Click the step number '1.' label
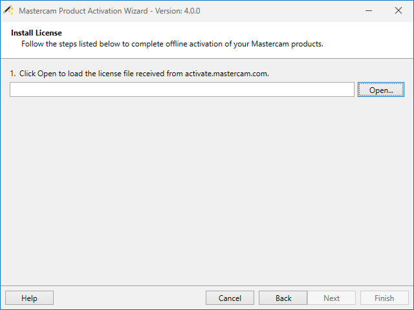Viewport: 414px width, 310px height. 13,73
